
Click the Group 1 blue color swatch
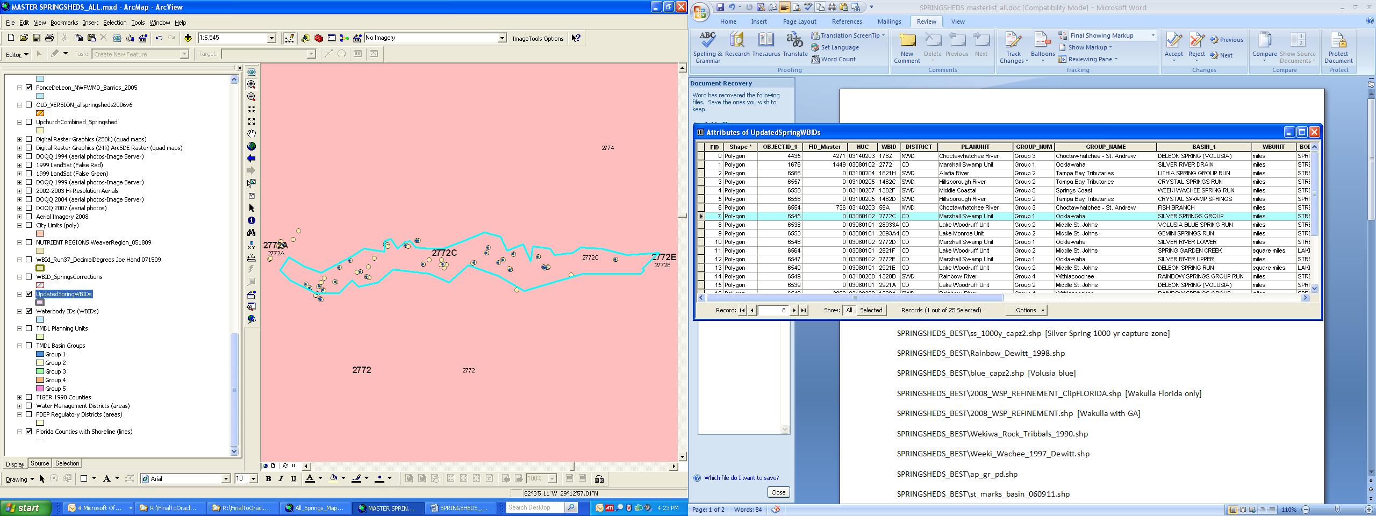point(40,354)
